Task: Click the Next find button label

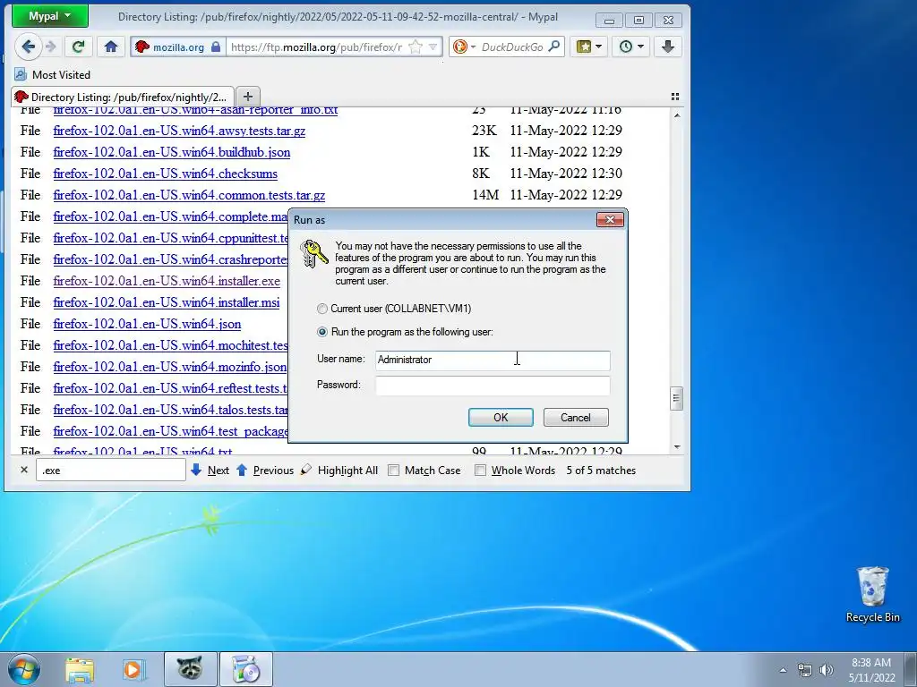Action: (219, 471)
